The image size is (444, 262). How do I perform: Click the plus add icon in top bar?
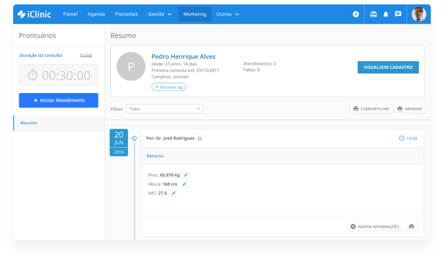click(356, 14)
